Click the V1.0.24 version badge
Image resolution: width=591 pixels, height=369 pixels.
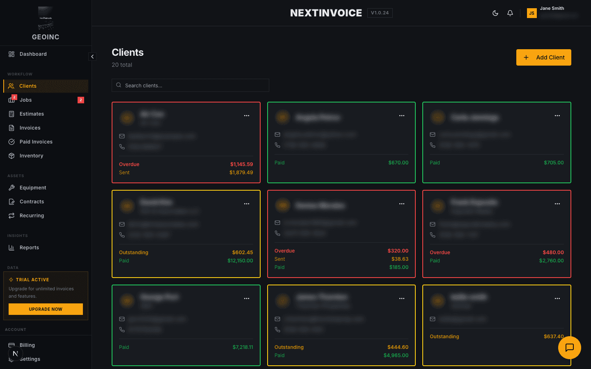coord(380,13)
